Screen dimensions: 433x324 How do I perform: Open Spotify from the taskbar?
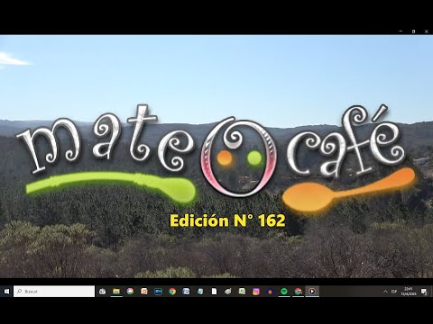(x=284, y=292)
